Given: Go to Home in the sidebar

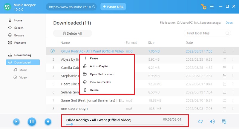Looking at the screenshot, I should point(15,20).
